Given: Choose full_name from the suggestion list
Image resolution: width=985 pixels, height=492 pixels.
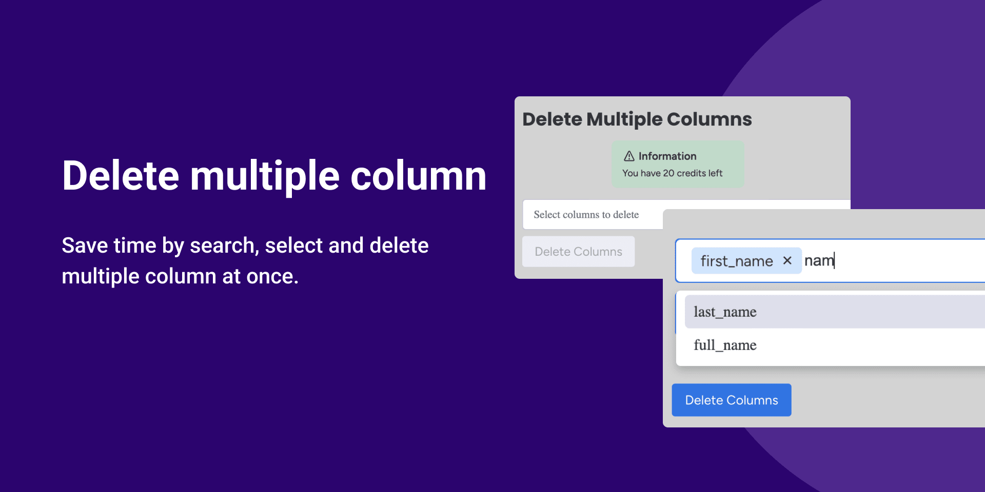Looking at the screenshot, I should 835,345.
